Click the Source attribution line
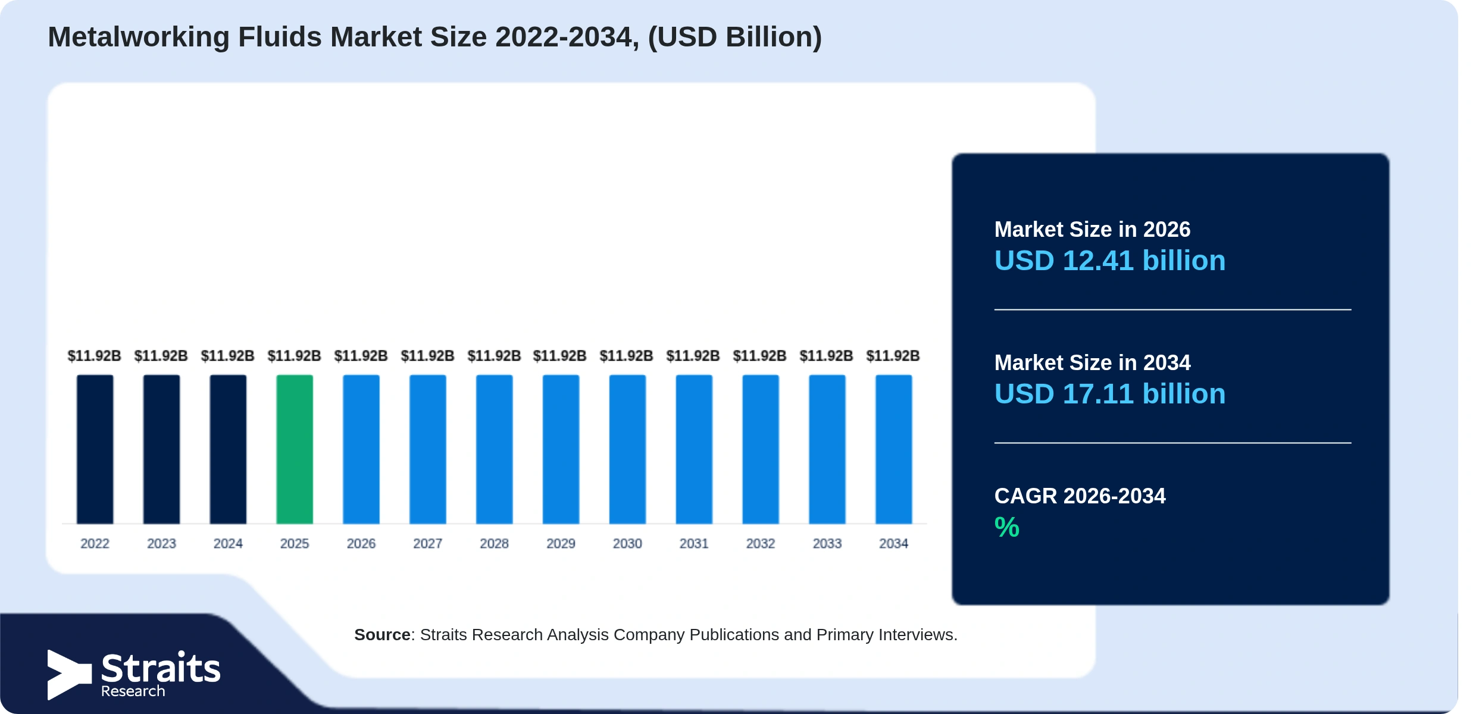Image resolution: width=1476 pixels, height=714 pixels. click(656, 635)
